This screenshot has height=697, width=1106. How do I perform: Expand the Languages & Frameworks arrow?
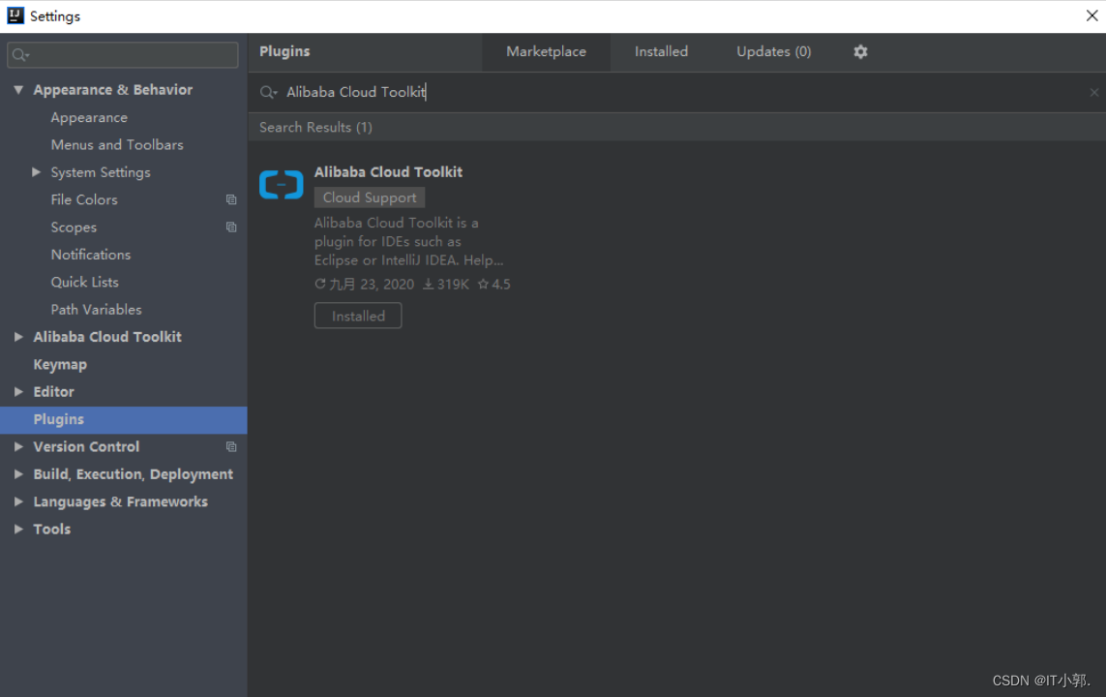(x=18, y=501)
